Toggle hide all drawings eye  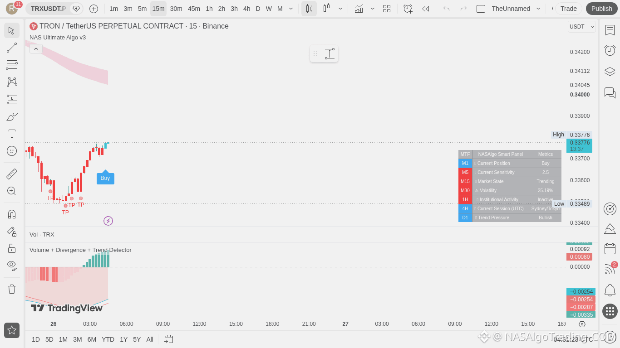[x=12, y=266]
